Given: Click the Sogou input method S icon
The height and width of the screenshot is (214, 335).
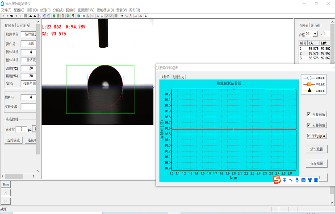Looking at the screenshot, I should click(277, 179).
